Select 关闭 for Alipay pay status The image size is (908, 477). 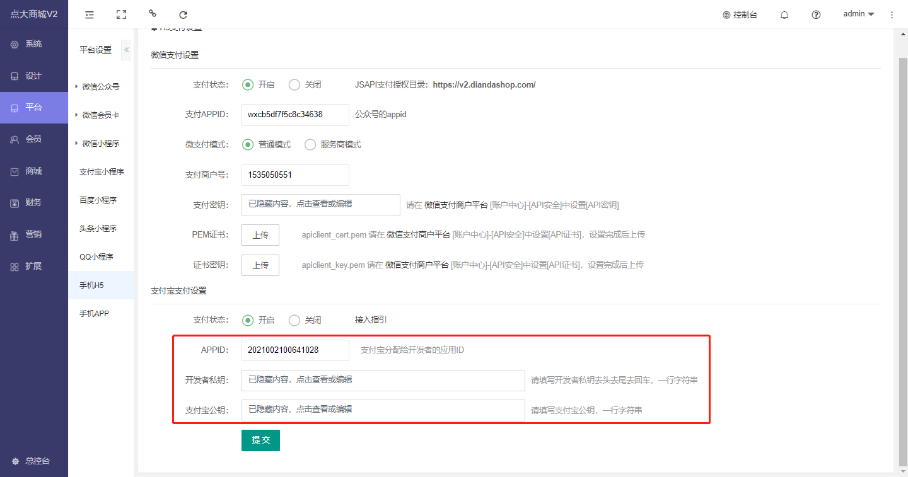tap(294, 320)
